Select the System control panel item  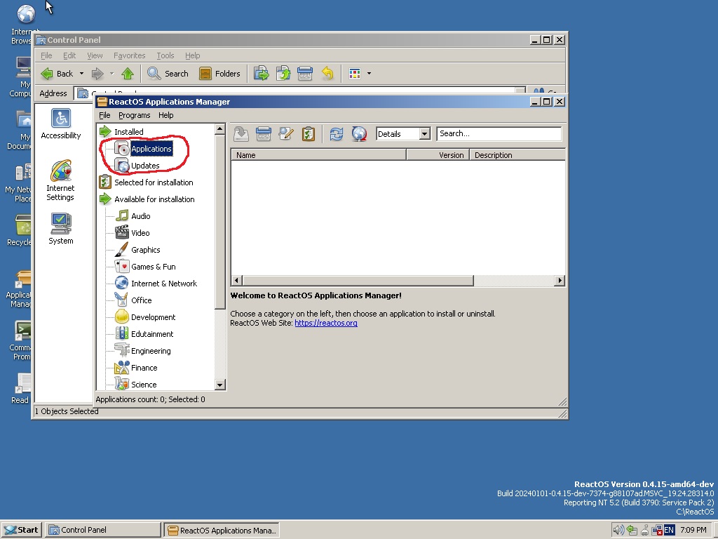60,228
